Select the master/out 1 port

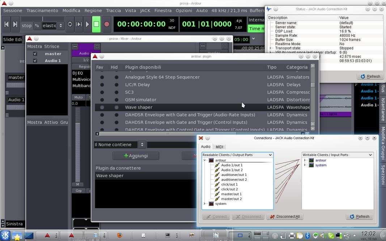click(x=231, y=194)
